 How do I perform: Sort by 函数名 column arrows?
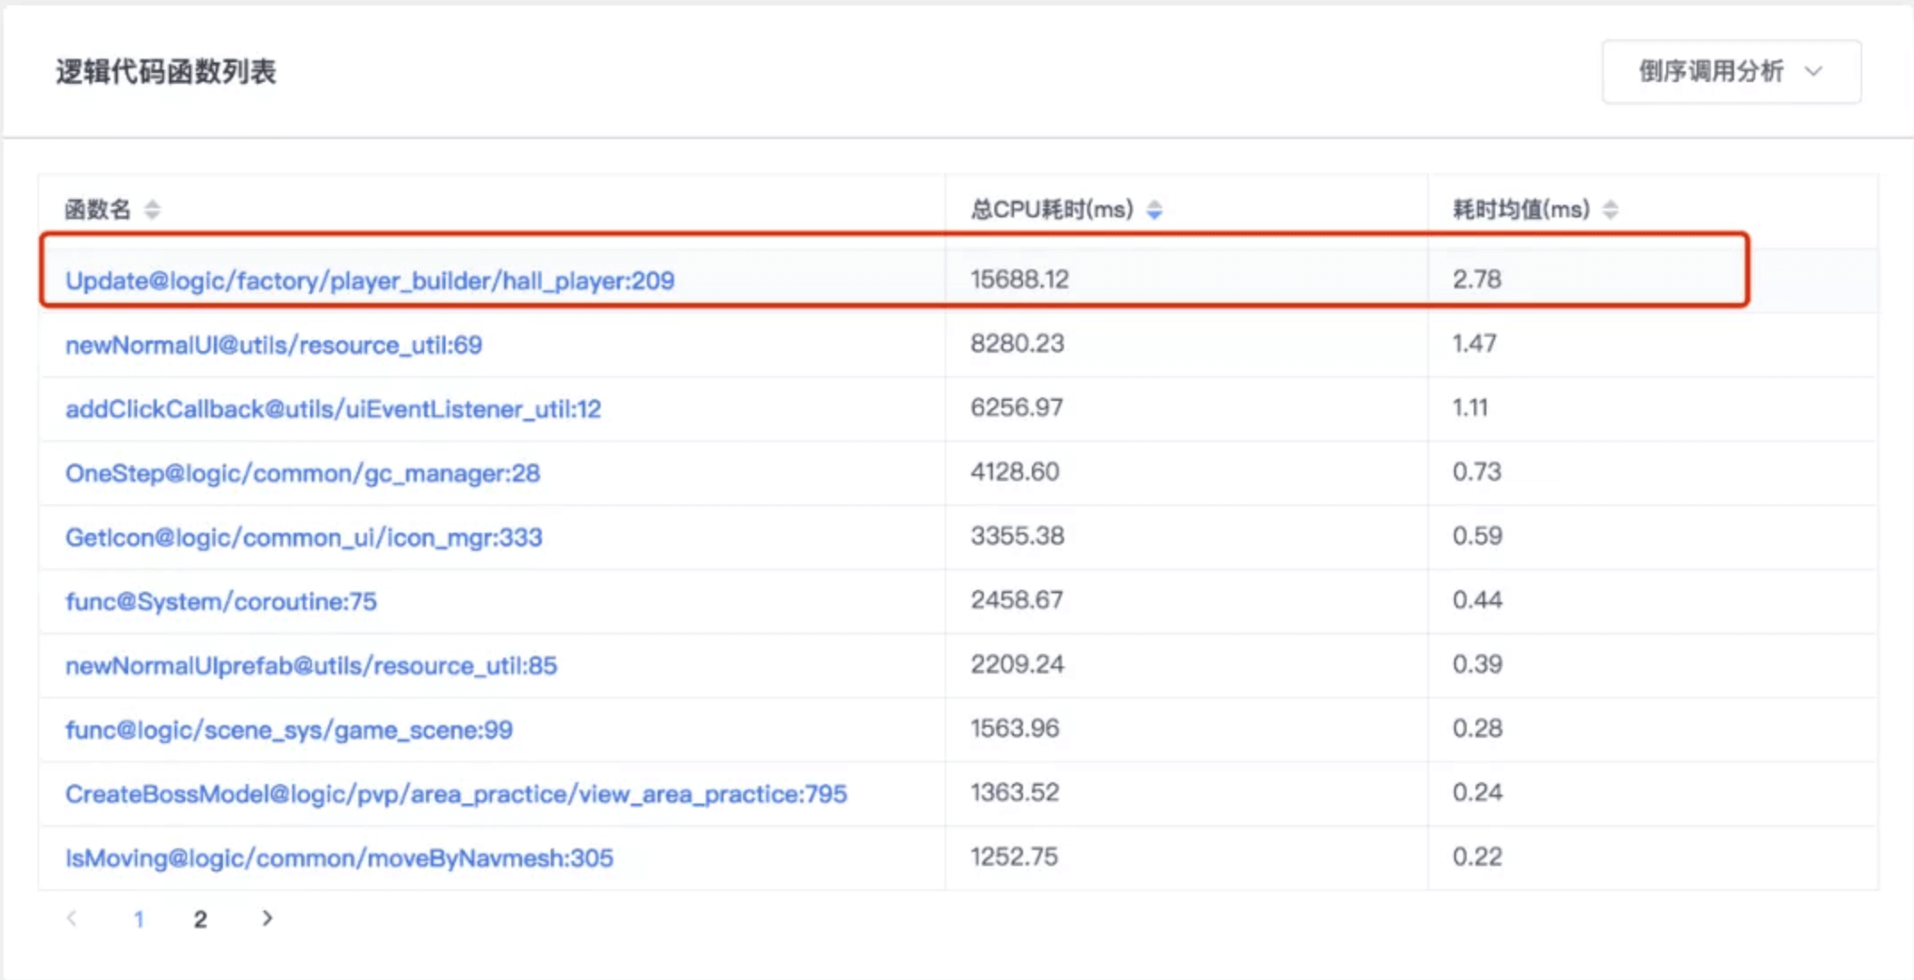tap(152, 209)
